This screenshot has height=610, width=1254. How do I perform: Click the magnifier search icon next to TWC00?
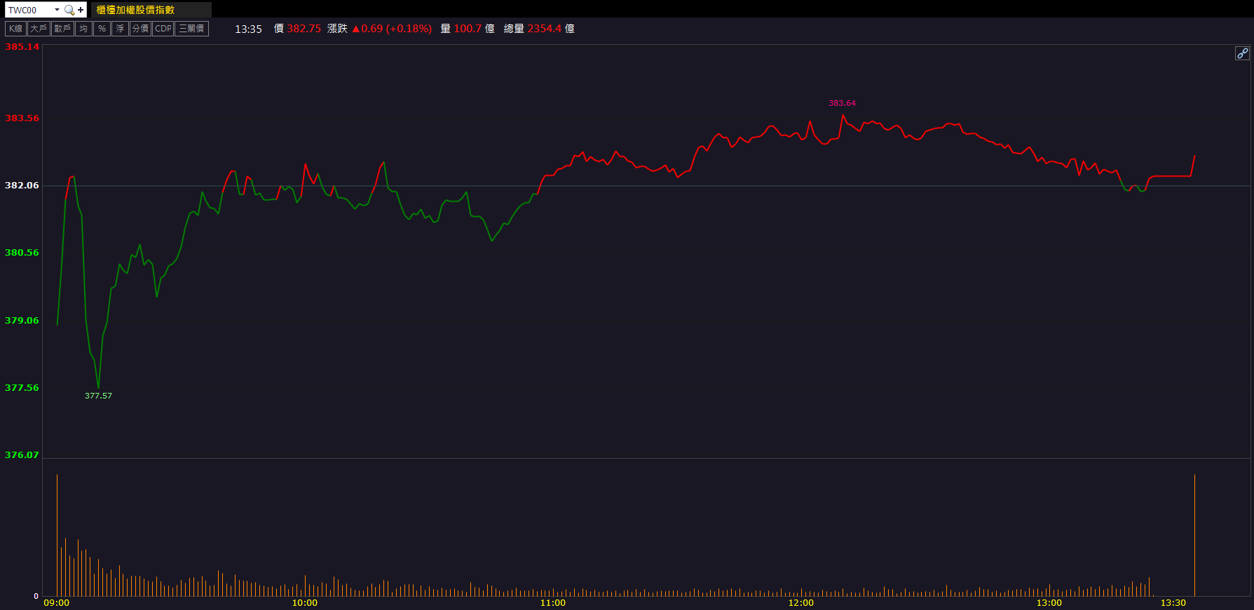point(69,10)
